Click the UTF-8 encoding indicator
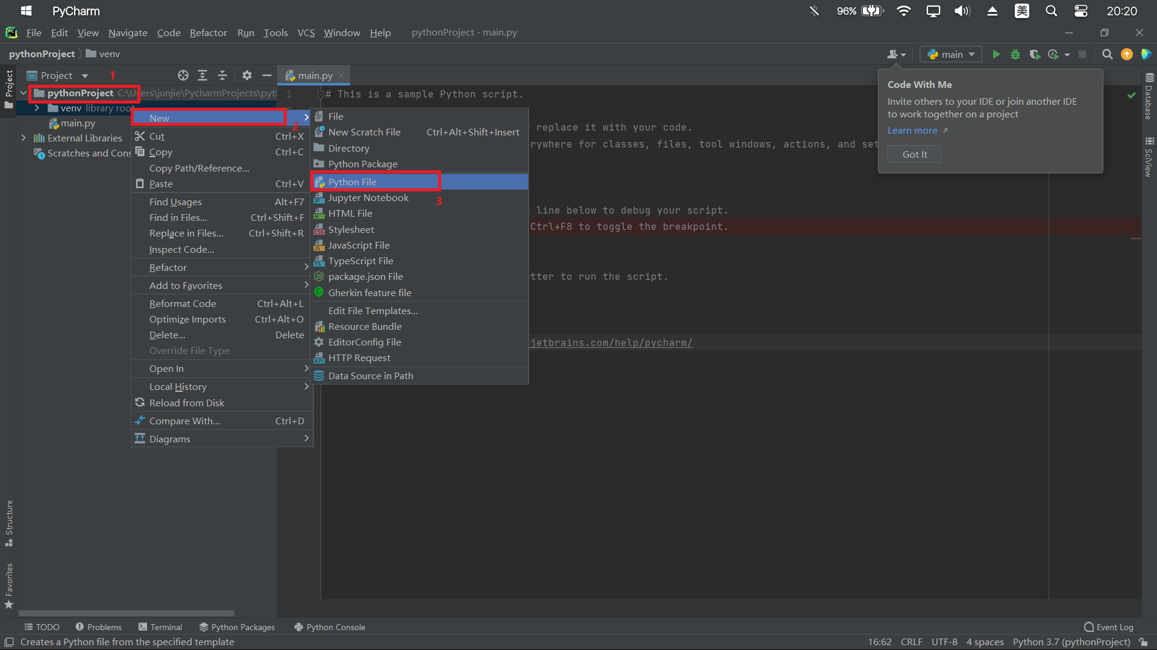 coord(944,642)
